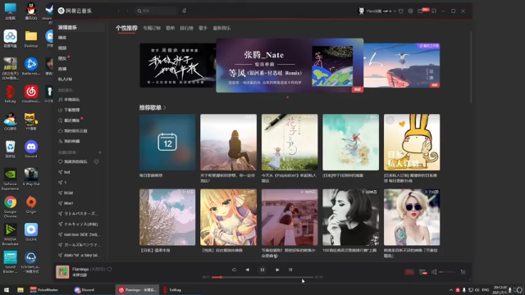Open my favorites sidebar item with person icon
The height and width of the screenshot is (295, 525).
click(69, 141)
